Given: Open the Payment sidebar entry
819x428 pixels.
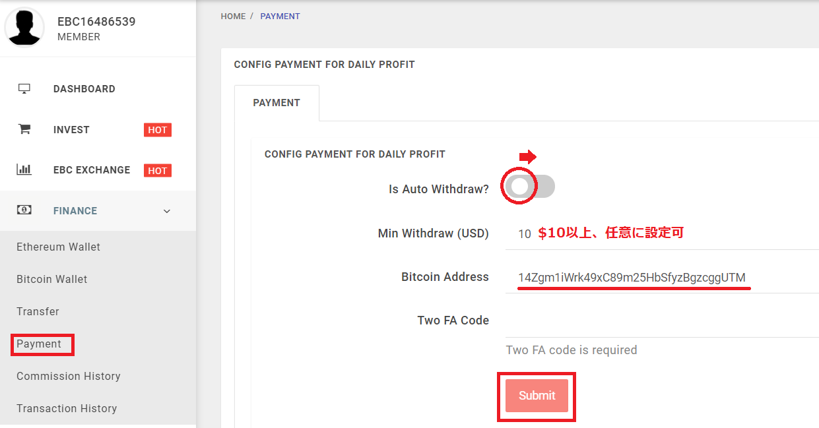Looking at the screenshot, I should pyautogui.click(x=39, y=344).
